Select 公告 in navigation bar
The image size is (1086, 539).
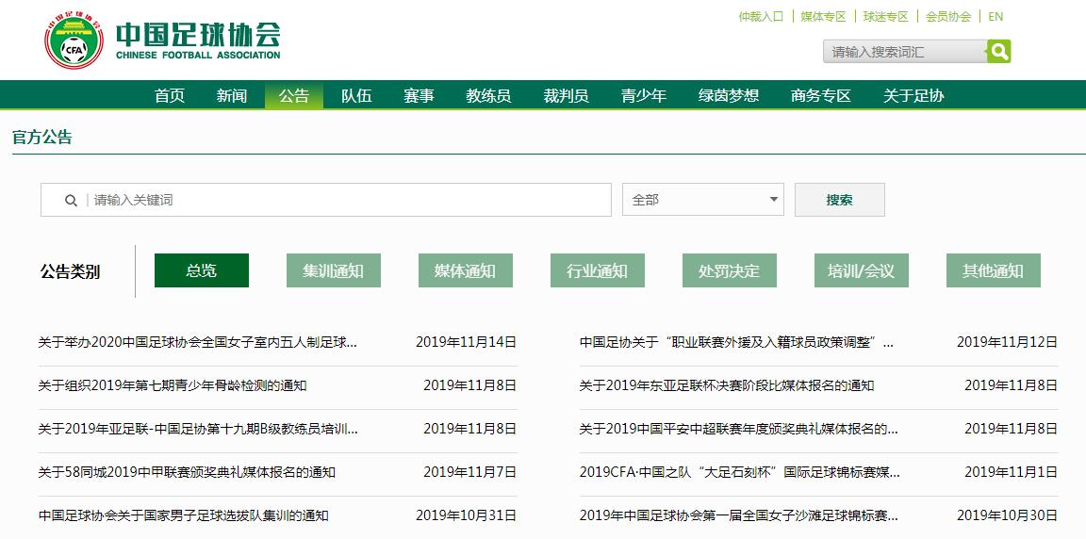click(294, 95)
